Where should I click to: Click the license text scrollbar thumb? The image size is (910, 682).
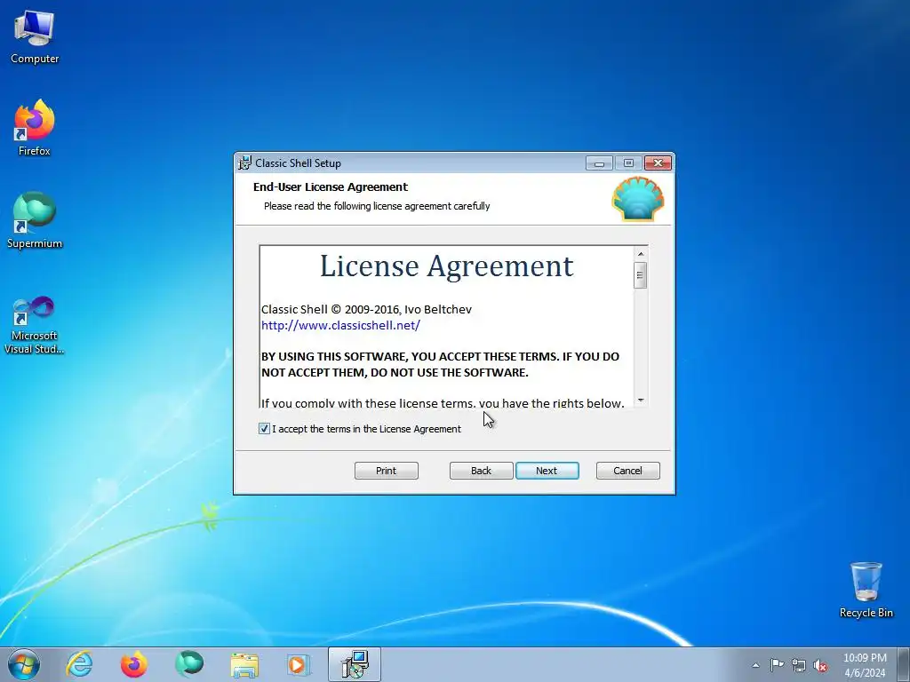click(x=640, y=275)
